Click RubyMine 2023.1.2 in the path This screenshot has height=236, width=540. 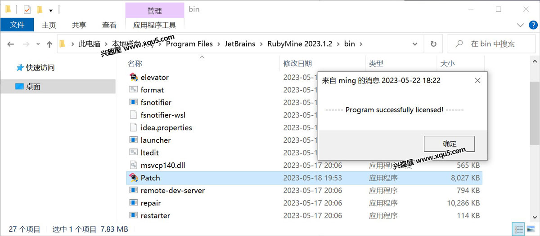(x=300, y=44)
